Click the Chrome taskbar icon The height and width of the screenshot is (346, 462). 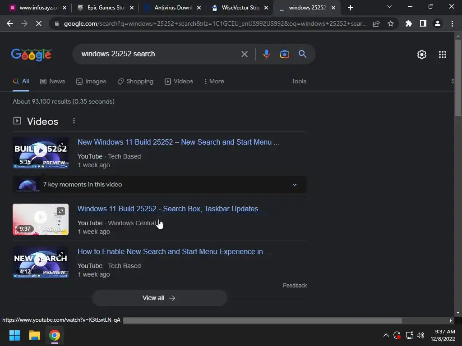tap(55, 335)
